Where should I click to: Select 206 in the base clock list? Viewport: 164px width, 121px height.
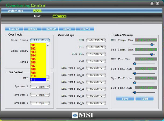(x=38, y=62)
